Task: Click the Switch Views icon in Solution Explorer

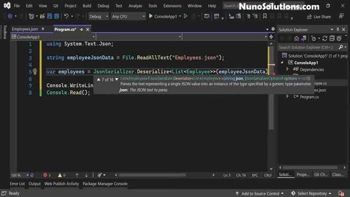Action: pos(304,38)
